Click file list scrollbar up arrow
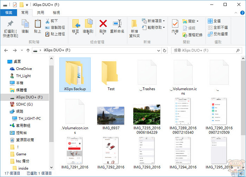 (x=243, y=58)
